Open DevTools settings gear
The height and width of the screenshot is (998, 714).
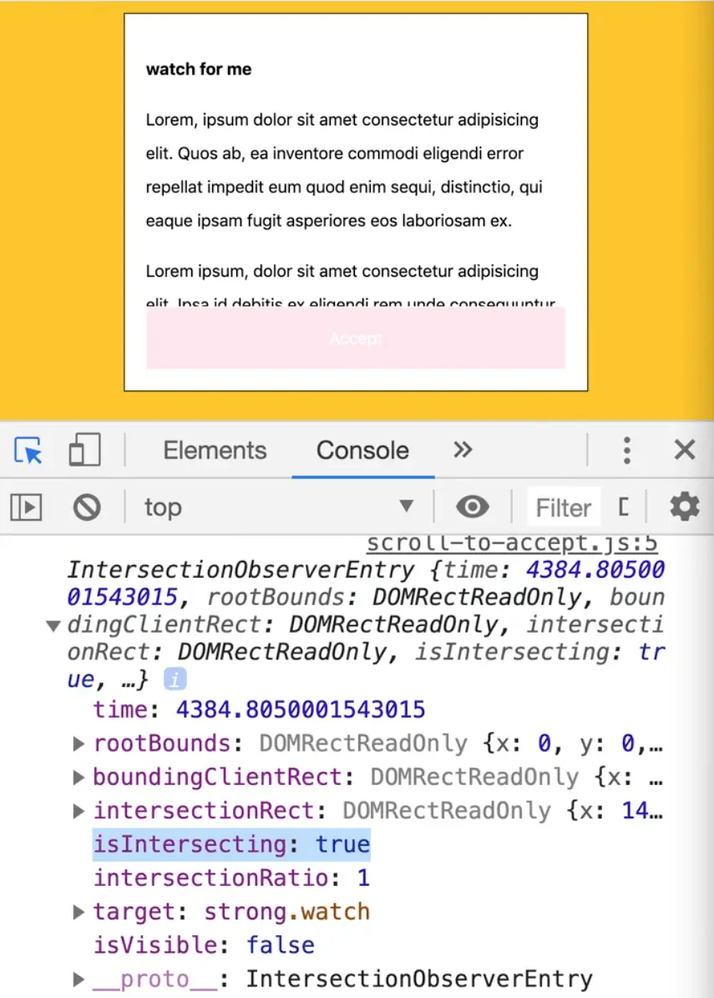[x=684, y=507]
